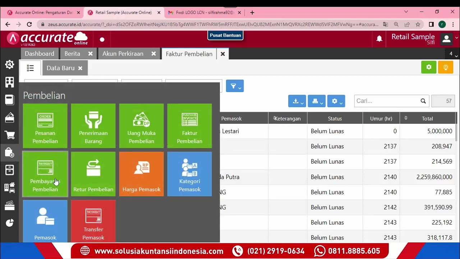This screenshot has height=259, width=460.
Task: Sort by the Total column header
Action: click(x=427, y=118)
